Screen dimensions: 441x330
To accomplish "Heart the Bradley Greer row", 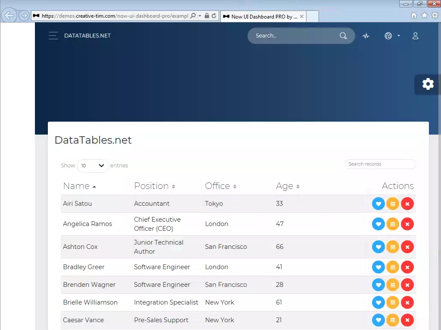I will pos(378,267).
